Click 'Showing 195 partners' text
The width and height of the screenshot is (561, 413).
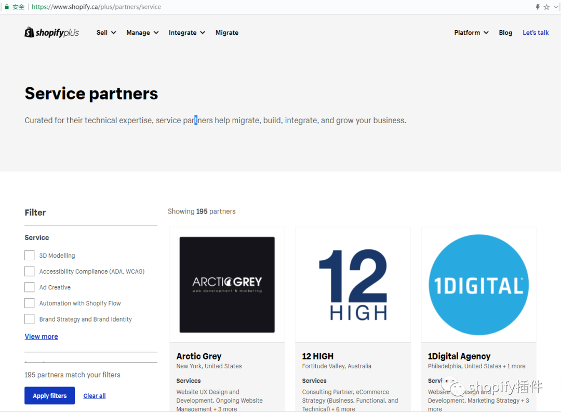[x=202, y=211]
